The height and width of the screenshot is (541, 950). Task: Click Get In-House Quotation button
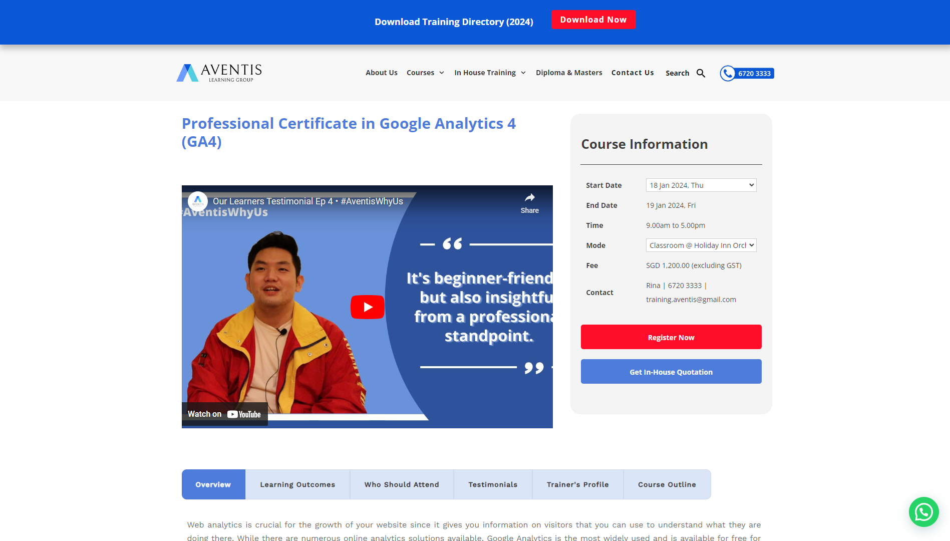671,372
